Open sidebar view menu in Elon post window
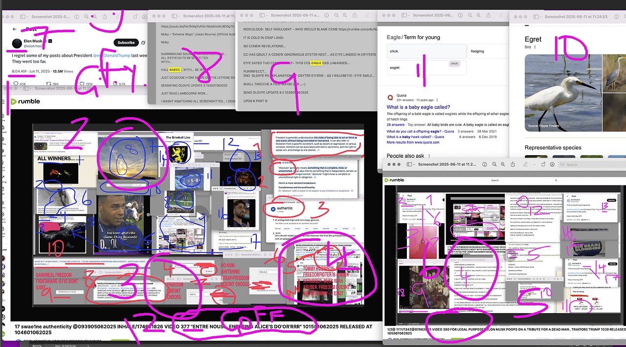626x347 pixels. coord(23,17)
